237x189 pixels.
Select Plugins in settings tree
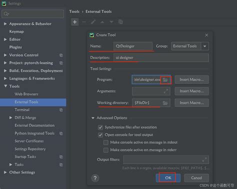(15, 47)
